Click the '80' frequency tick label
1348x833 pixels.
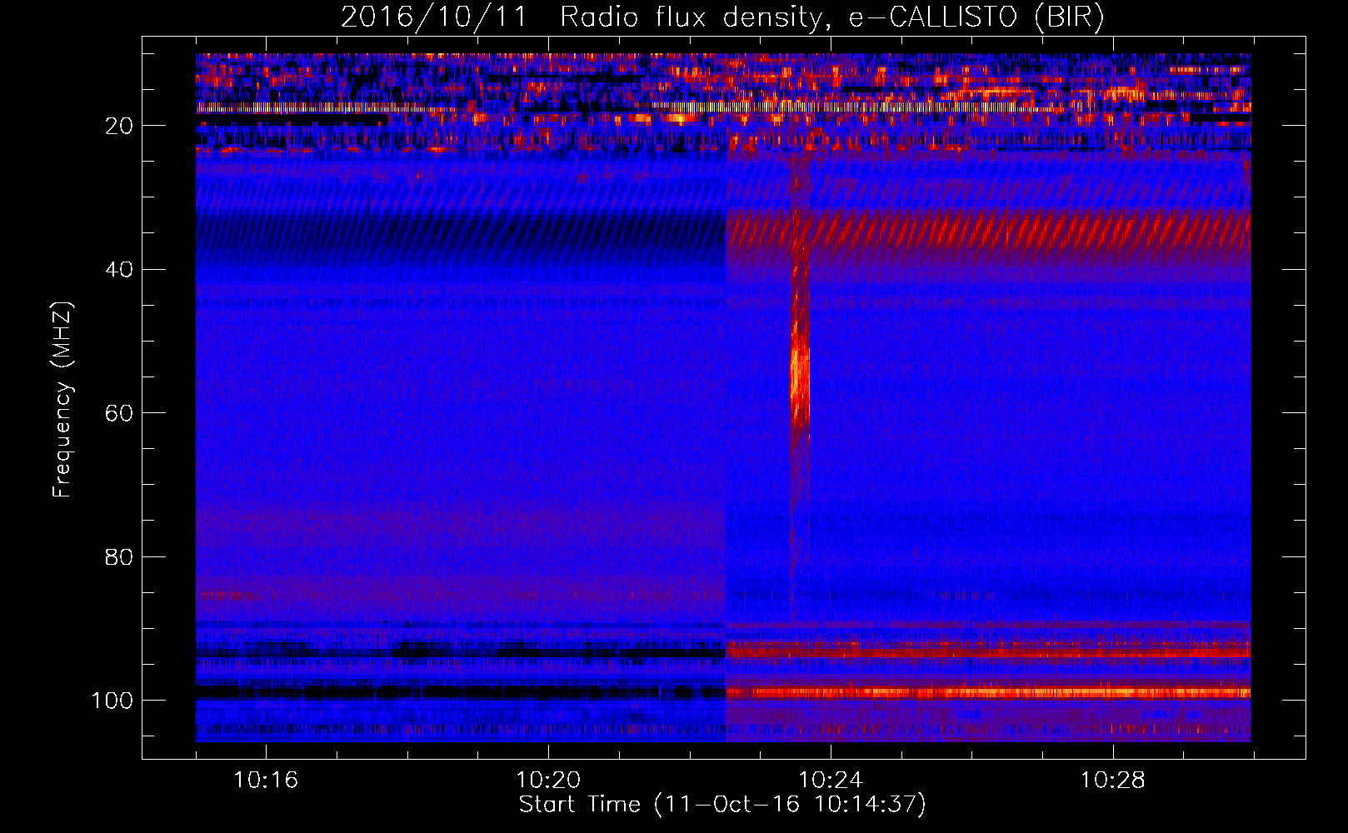click(119, 556)
